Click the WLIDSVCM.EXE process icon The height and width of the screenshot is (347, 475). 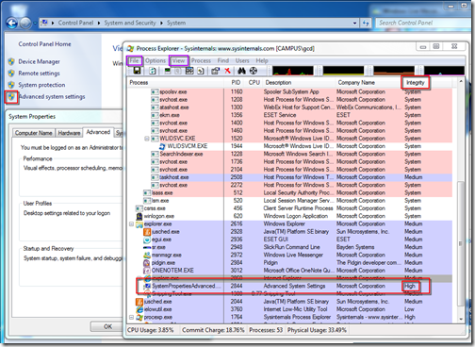tap(162, 146)
